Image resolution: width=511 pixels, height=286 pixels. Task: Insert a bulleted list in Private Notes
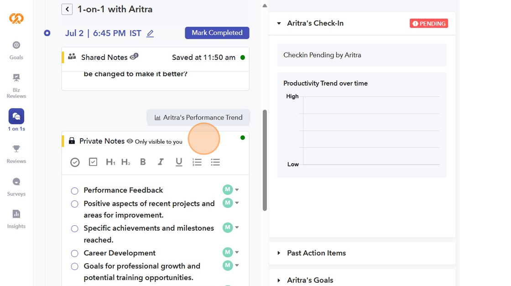[215, 162]
